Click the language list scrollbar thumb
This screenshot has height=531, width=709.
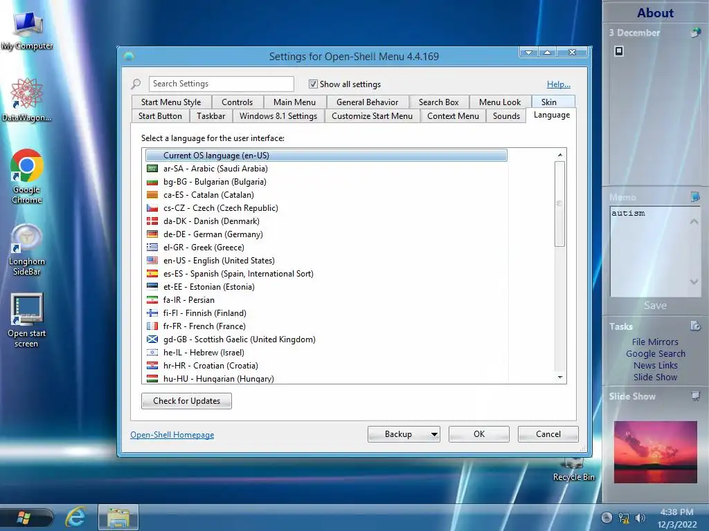[x=559, y=204]
